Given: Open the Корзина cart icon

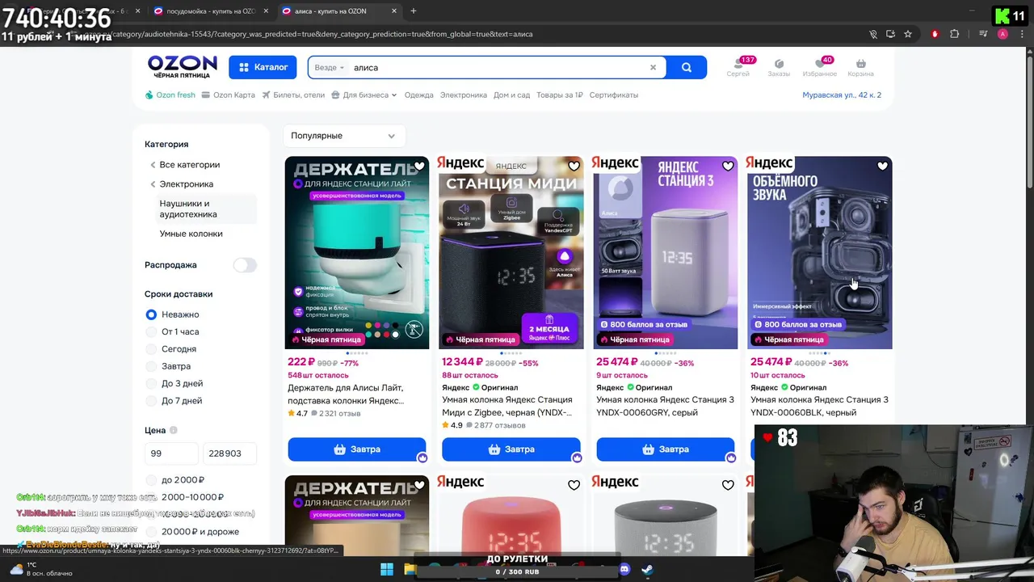Looking at the screenshot, I should point(860,67).
